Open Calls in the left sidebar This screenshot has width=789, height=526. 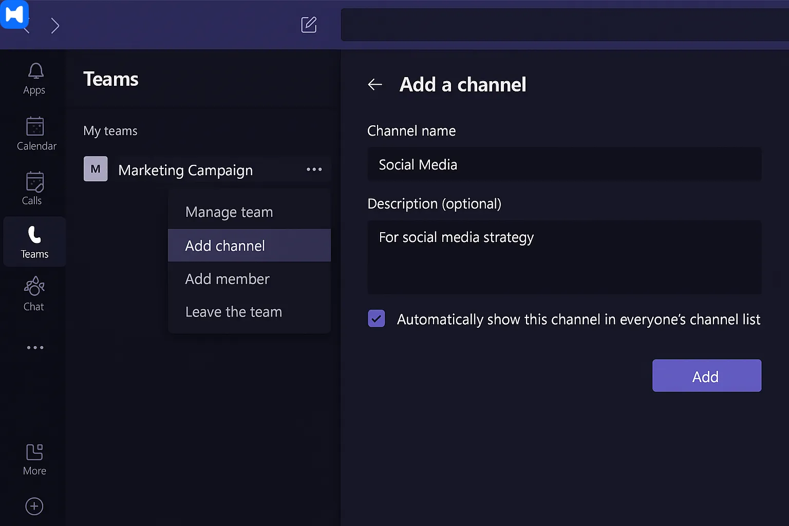tap(34, 188)
